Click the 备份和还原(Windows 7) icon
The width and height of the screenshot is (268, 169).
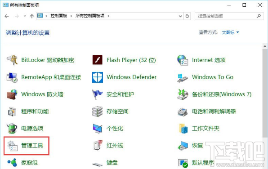[x=183, y=94]
